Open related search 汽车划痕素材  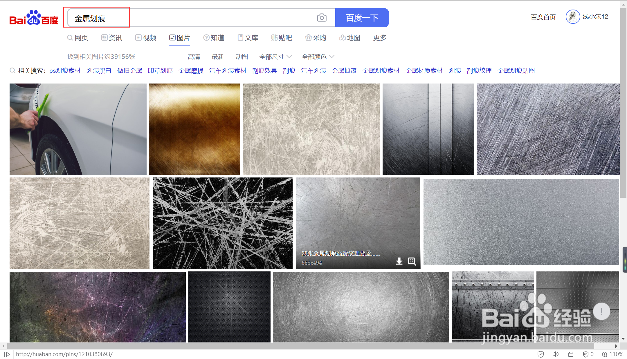[x=228, y=71]
